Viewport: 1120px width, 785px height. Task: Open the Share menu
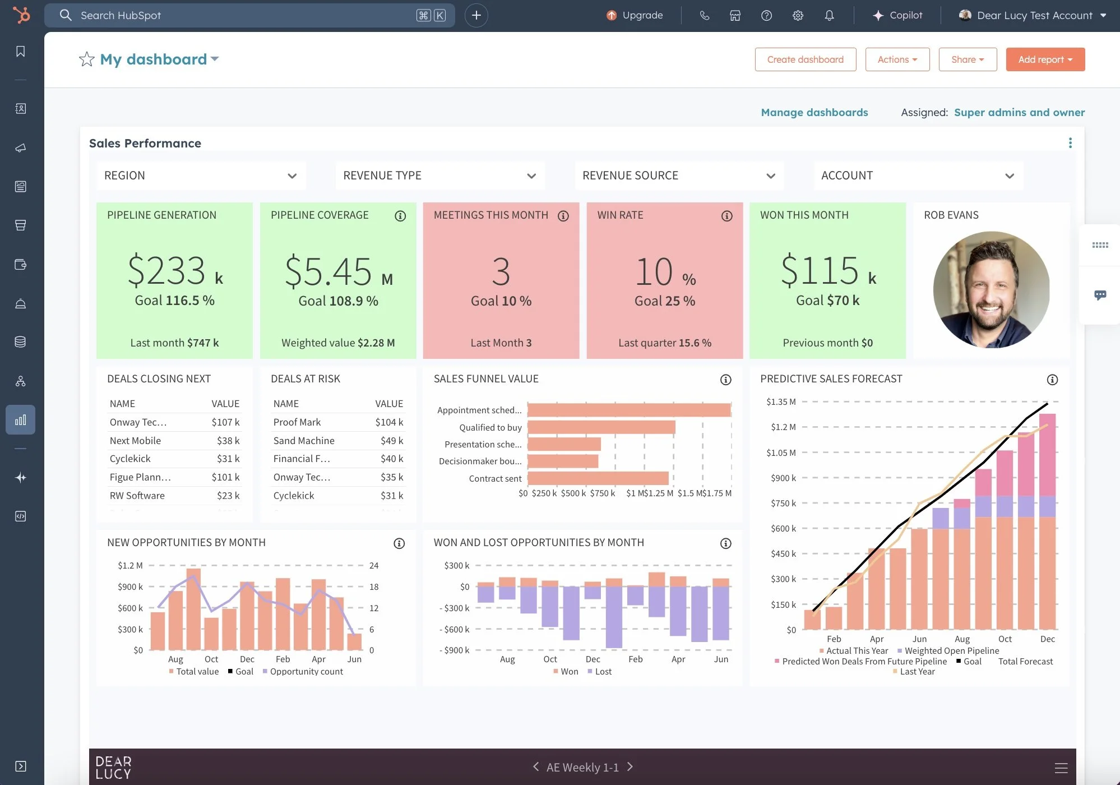[x=968, y=59]
